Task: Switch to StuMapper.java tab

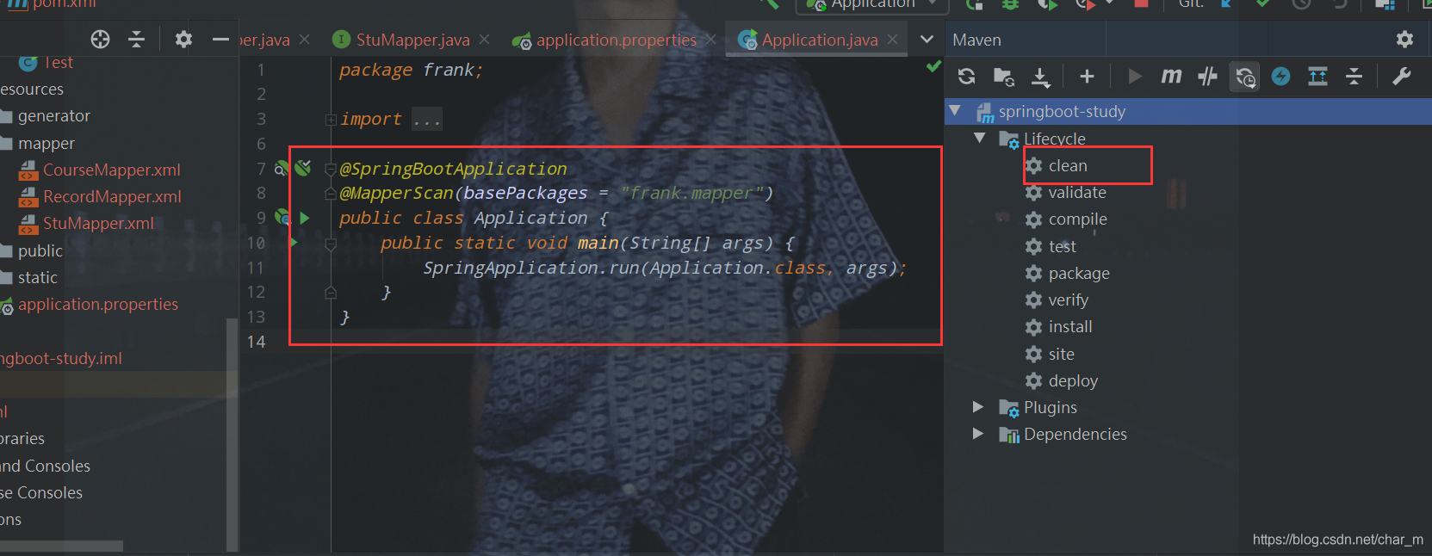Action: (x=412, y=40)
